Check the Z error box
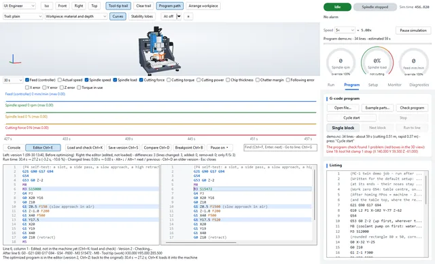The image size is (435, 264). point(62,88)
